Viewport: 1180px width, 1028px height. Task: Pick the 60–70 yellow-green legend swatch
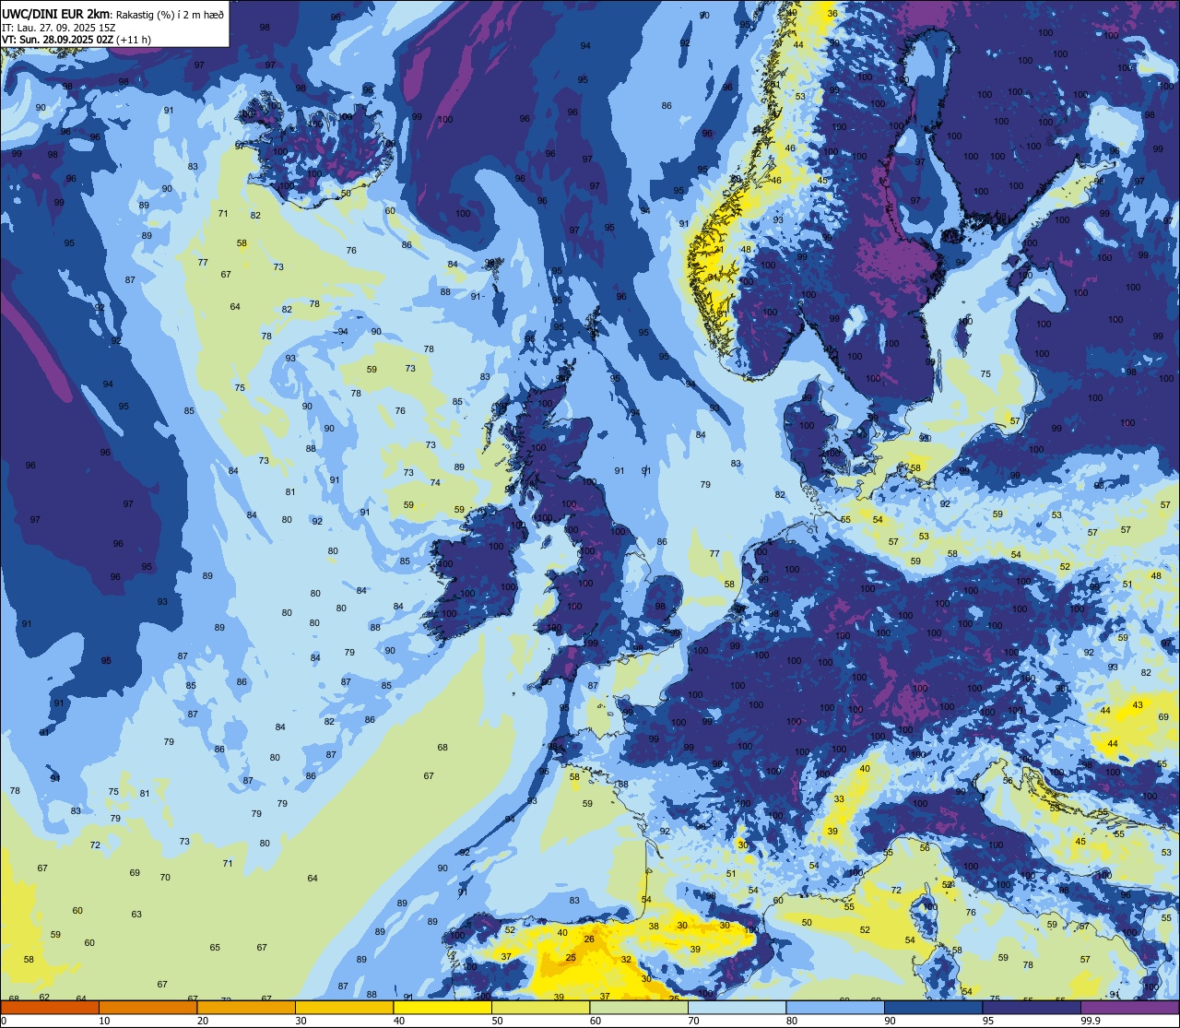click(x=639, y=1007)
